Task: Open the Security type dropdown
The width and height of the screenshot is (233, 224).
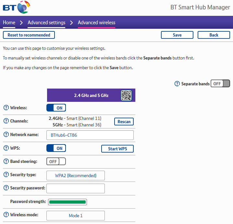Action: tap(76, 176)
